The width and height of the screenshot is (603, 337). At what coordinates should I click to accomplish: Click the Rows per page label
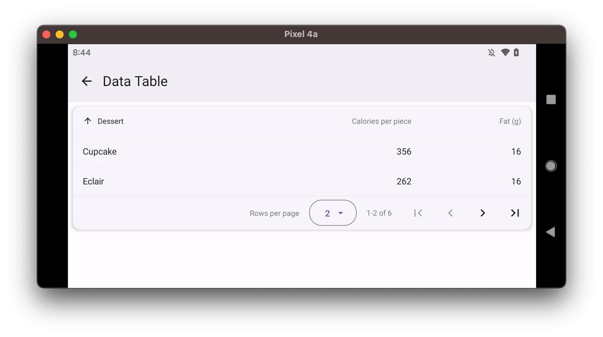[x=274, y=213]
